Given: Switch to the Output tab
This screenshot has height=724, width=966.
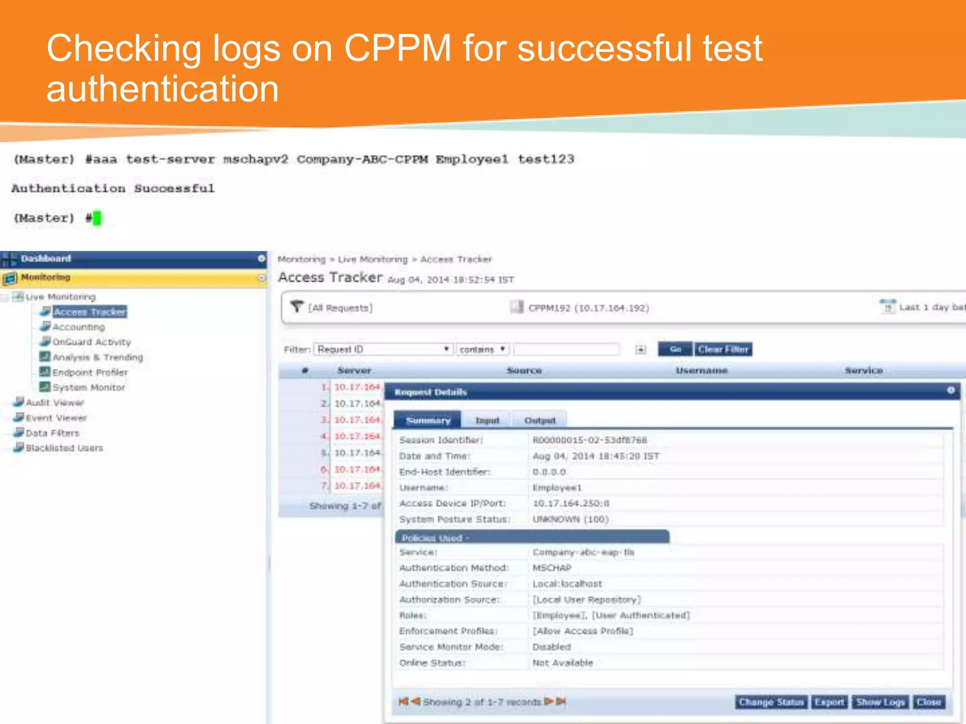Looking at the screenshot, I should pos(540,420).
